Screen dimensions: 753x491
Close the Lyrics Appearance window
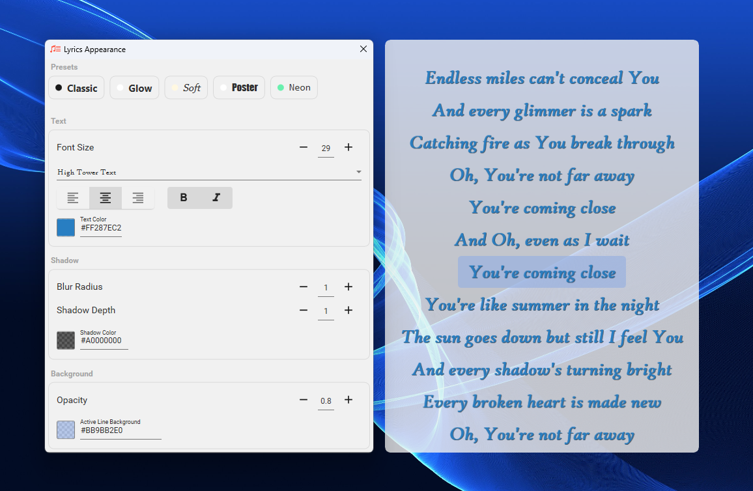pos(363,49)
